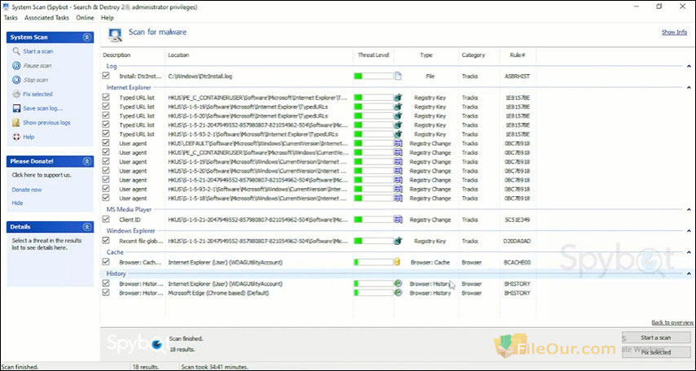Click the 'ASBRHIST' rule number cell
Viewport: 696px width, 371px height.
pos(518,76)
